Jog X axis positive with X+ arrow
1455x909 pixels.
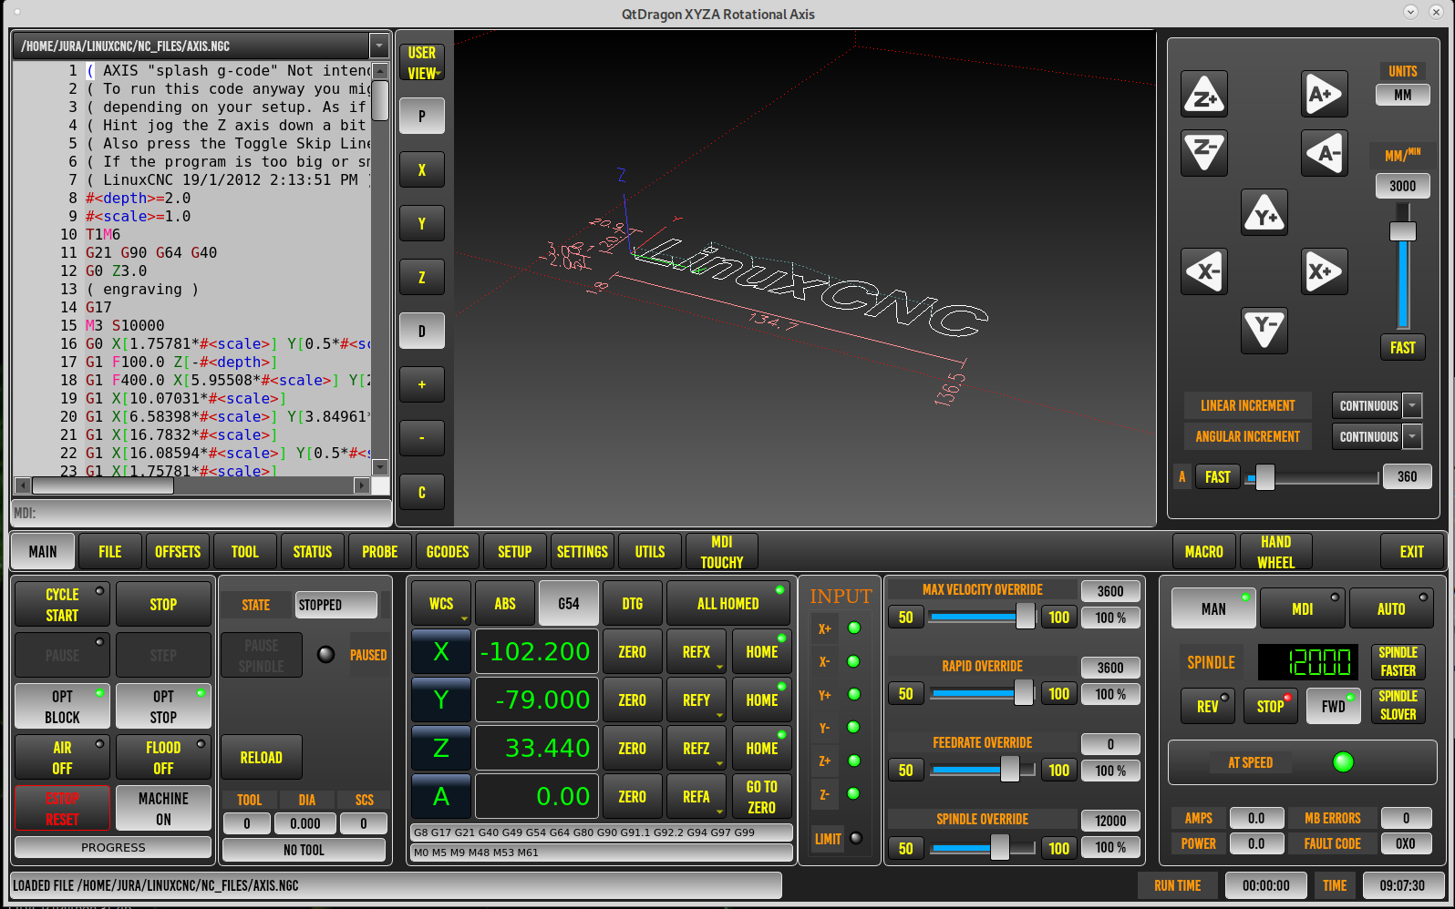[x=1324, y=271]
